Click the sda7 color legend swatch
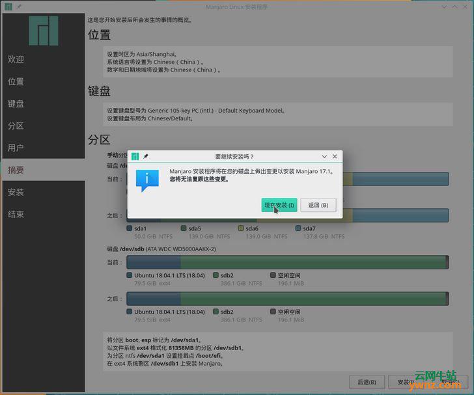474x395 pixels. [x=298, y=228]
